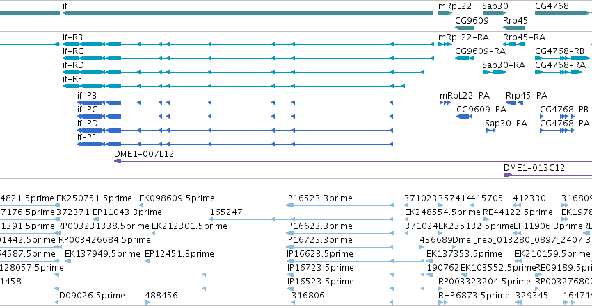Click the LD09026.5prime EST label

[90, 296]
